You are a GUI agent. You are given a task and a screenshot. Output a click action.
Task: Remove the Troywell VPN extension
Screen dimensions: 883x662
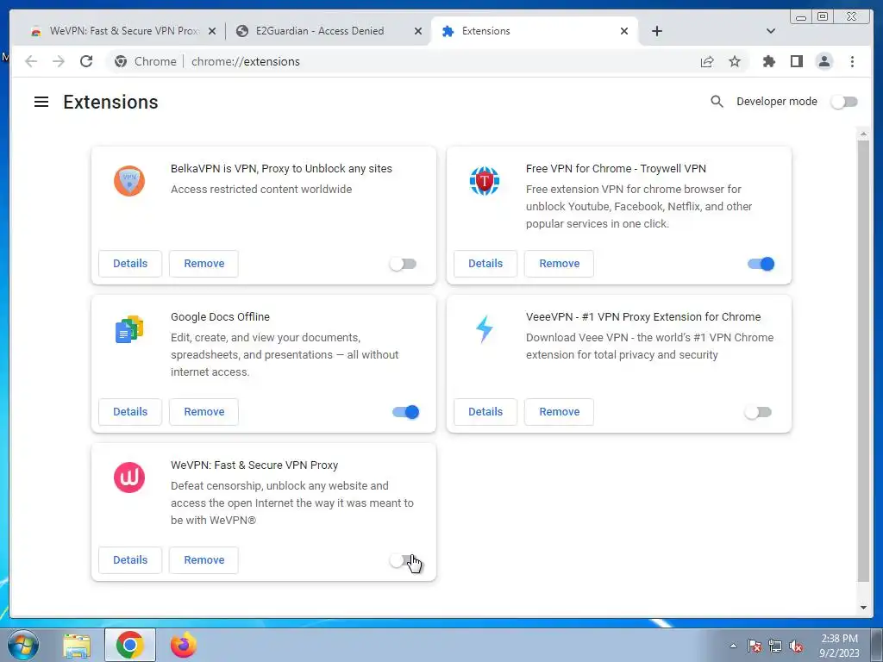(559, 264)
